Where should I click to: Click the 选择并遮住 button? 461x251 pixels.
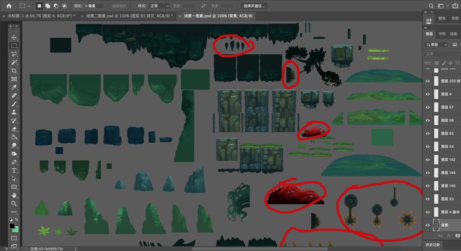coord(254,6)
